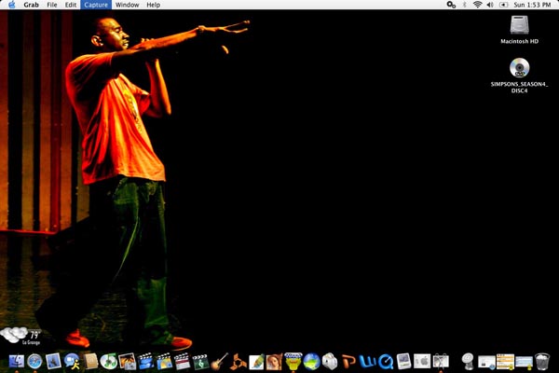Open clapperboard icon with blue star
The height and width of the screenshot is (373, 559).
click(x=145, y=362)
